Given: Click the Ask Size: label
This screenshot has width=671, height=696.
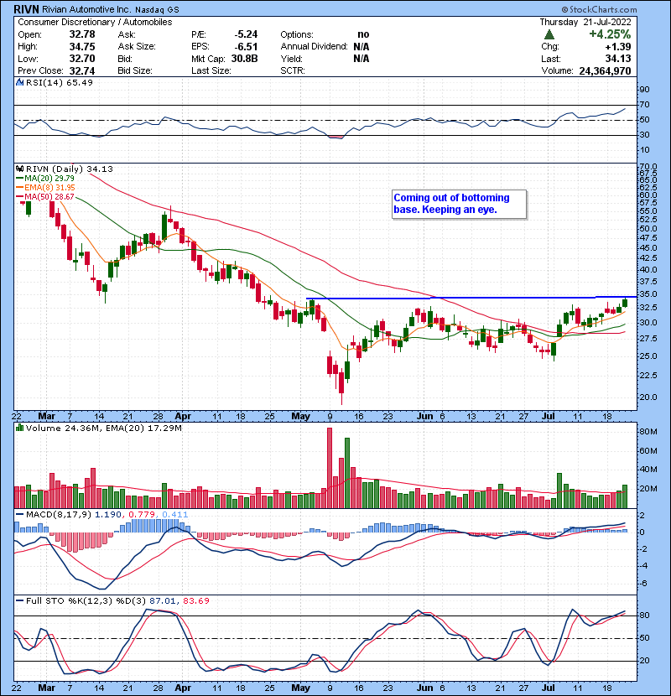Looking at the screenshot, I should (137, 47).
